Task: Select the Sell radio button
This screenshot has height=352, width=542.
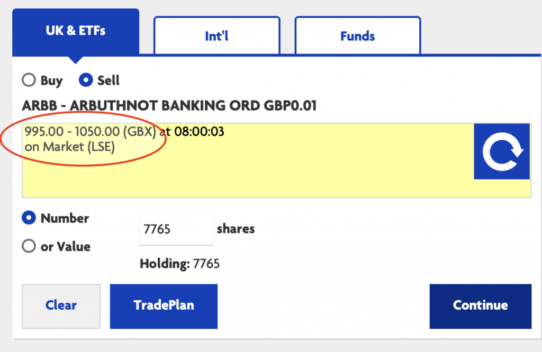Action: (x=85, y=80)
